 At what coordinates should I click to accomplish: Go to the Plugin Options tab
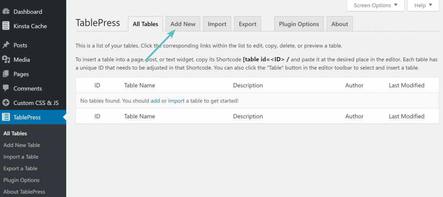[299, 24]
